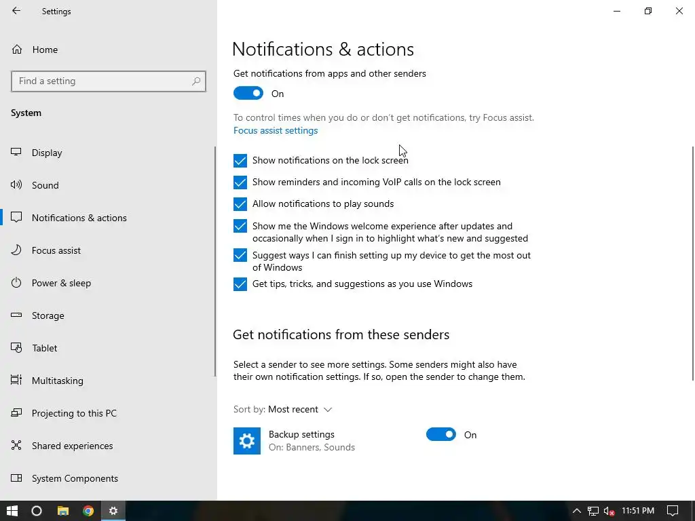Viewport: 695px width, 521px height.
Task: Uncheck Allow notifications to play sounds
Action: click(x=240, y=204)
